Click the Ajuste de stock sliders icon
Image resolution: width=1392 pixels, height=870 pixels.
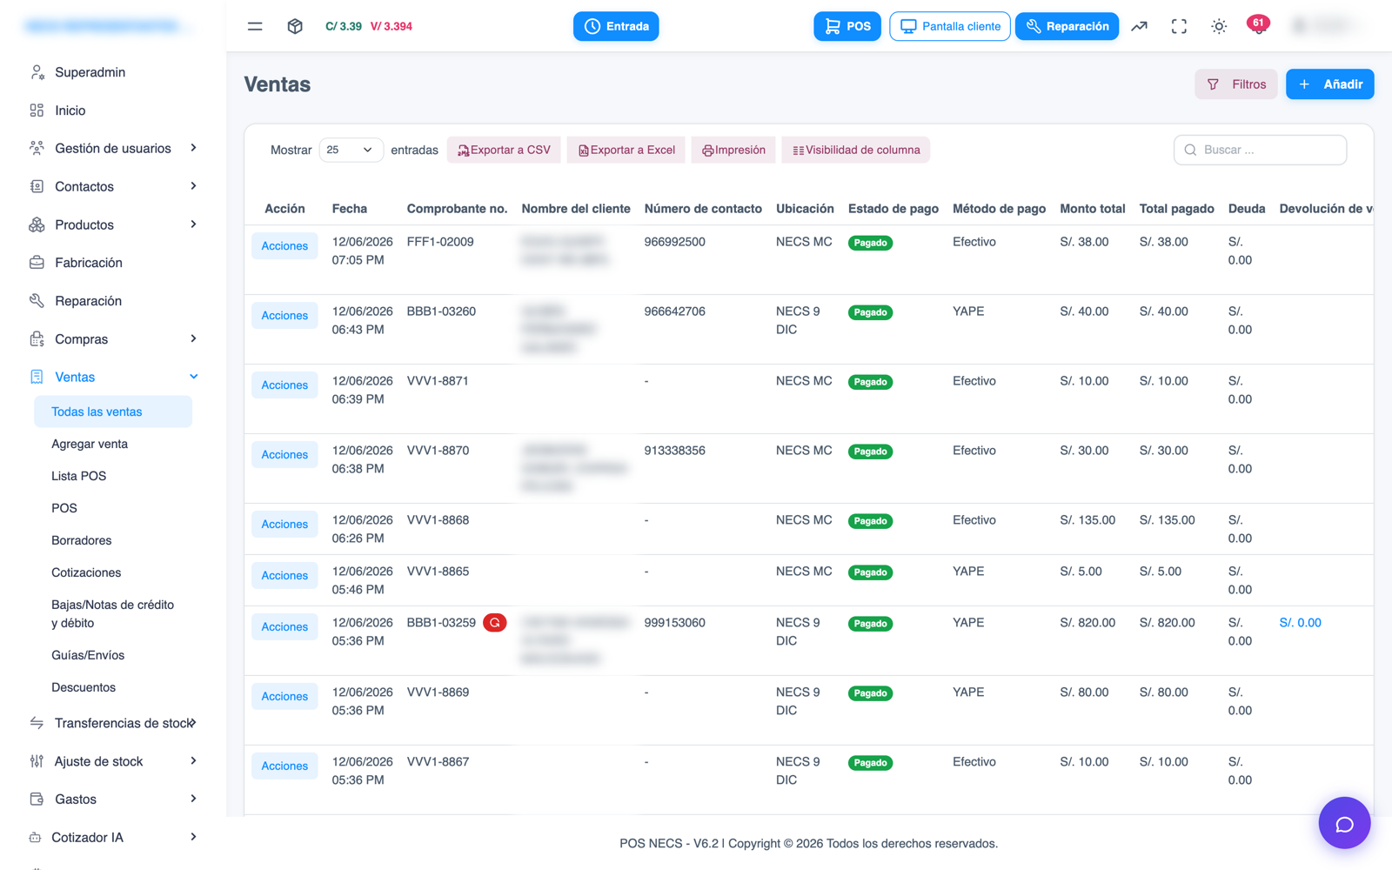tap(37, 761)
